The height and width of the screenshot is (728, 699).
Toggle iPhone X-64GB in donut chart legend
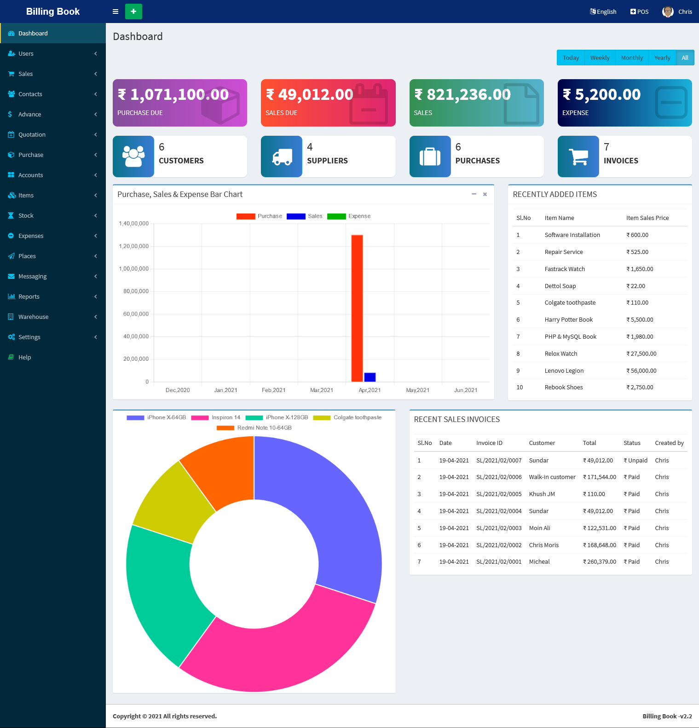(156, 417)
